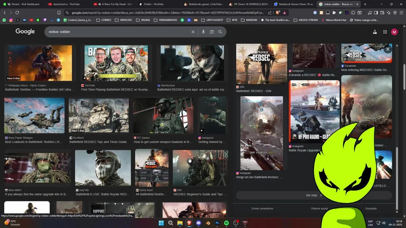Open the WTB bookmarks folder
Viewport: 406px width, 228px height.
pyautogui.click(x=232, y=20)
